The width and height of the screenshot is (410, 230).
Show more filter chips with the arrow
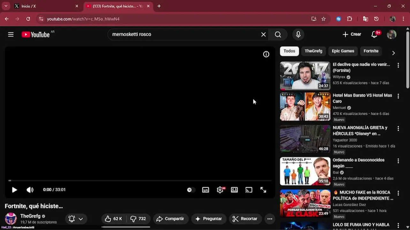click(393, 53)
